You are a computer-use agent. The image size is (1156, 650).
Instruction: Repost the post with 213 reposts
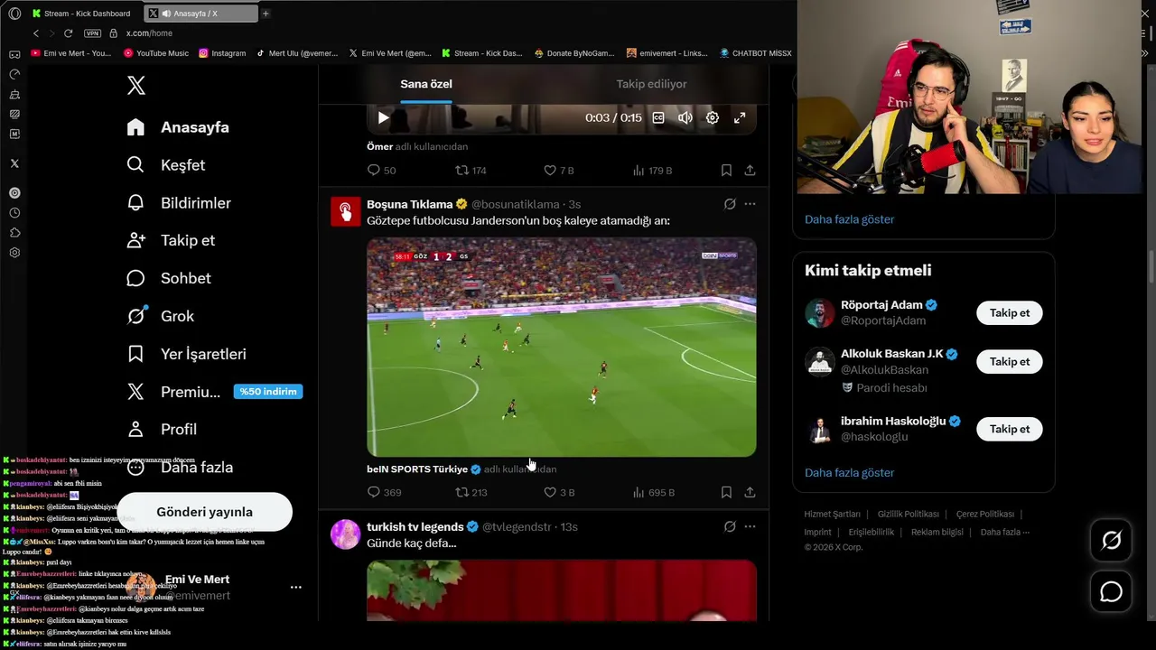(471, 492)
